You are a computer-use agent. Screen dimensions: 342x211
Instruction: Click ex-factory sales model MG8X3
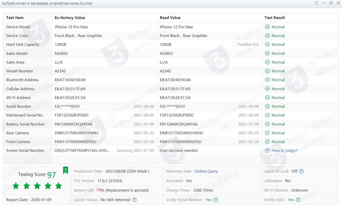pyautogui.click(x=61, y=53)
